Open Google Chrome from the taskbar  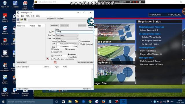pyautogui.click(x=90, y=101)
